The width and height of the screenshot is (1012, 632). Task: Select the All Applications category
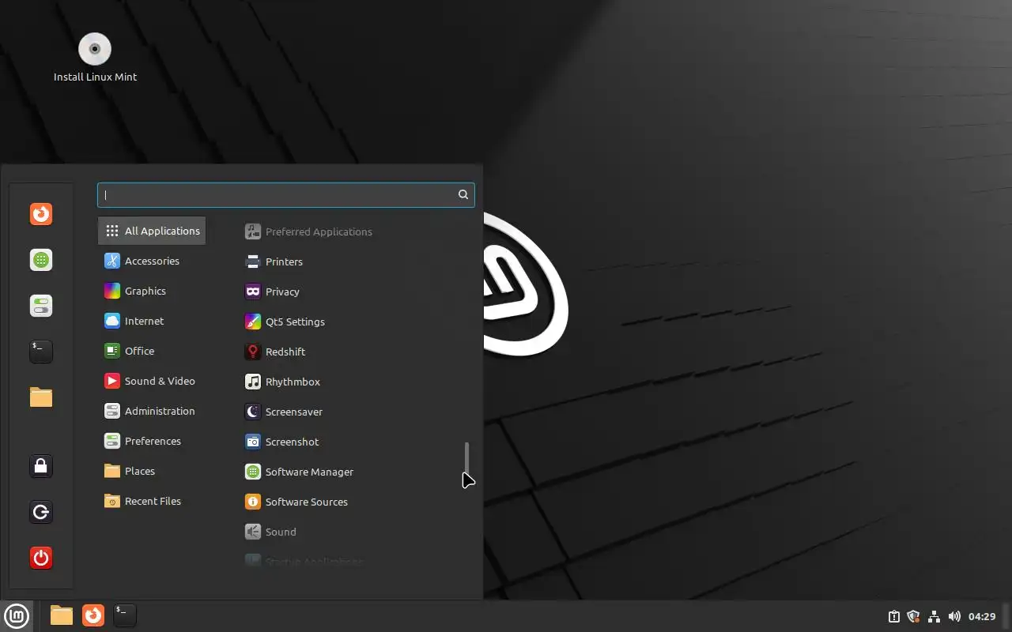(152, 231)
